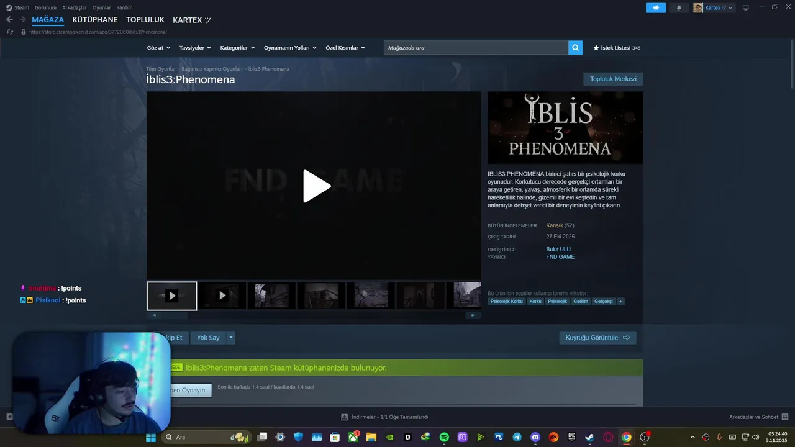Click the forward navigation arrow
The height and width of the screenshot is (447, 795).
[23, 20]
